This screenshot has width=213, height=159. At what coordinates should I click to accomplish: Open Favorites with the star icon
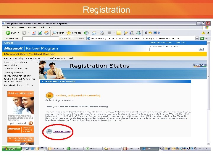tap(74, 33)
